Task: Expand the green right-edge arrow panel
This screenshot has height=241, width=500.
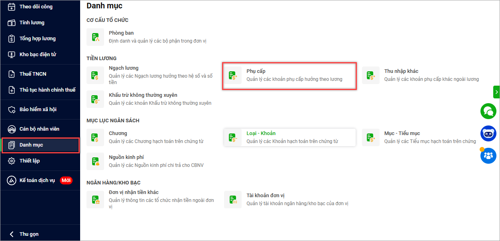Action: click(496, 92)
